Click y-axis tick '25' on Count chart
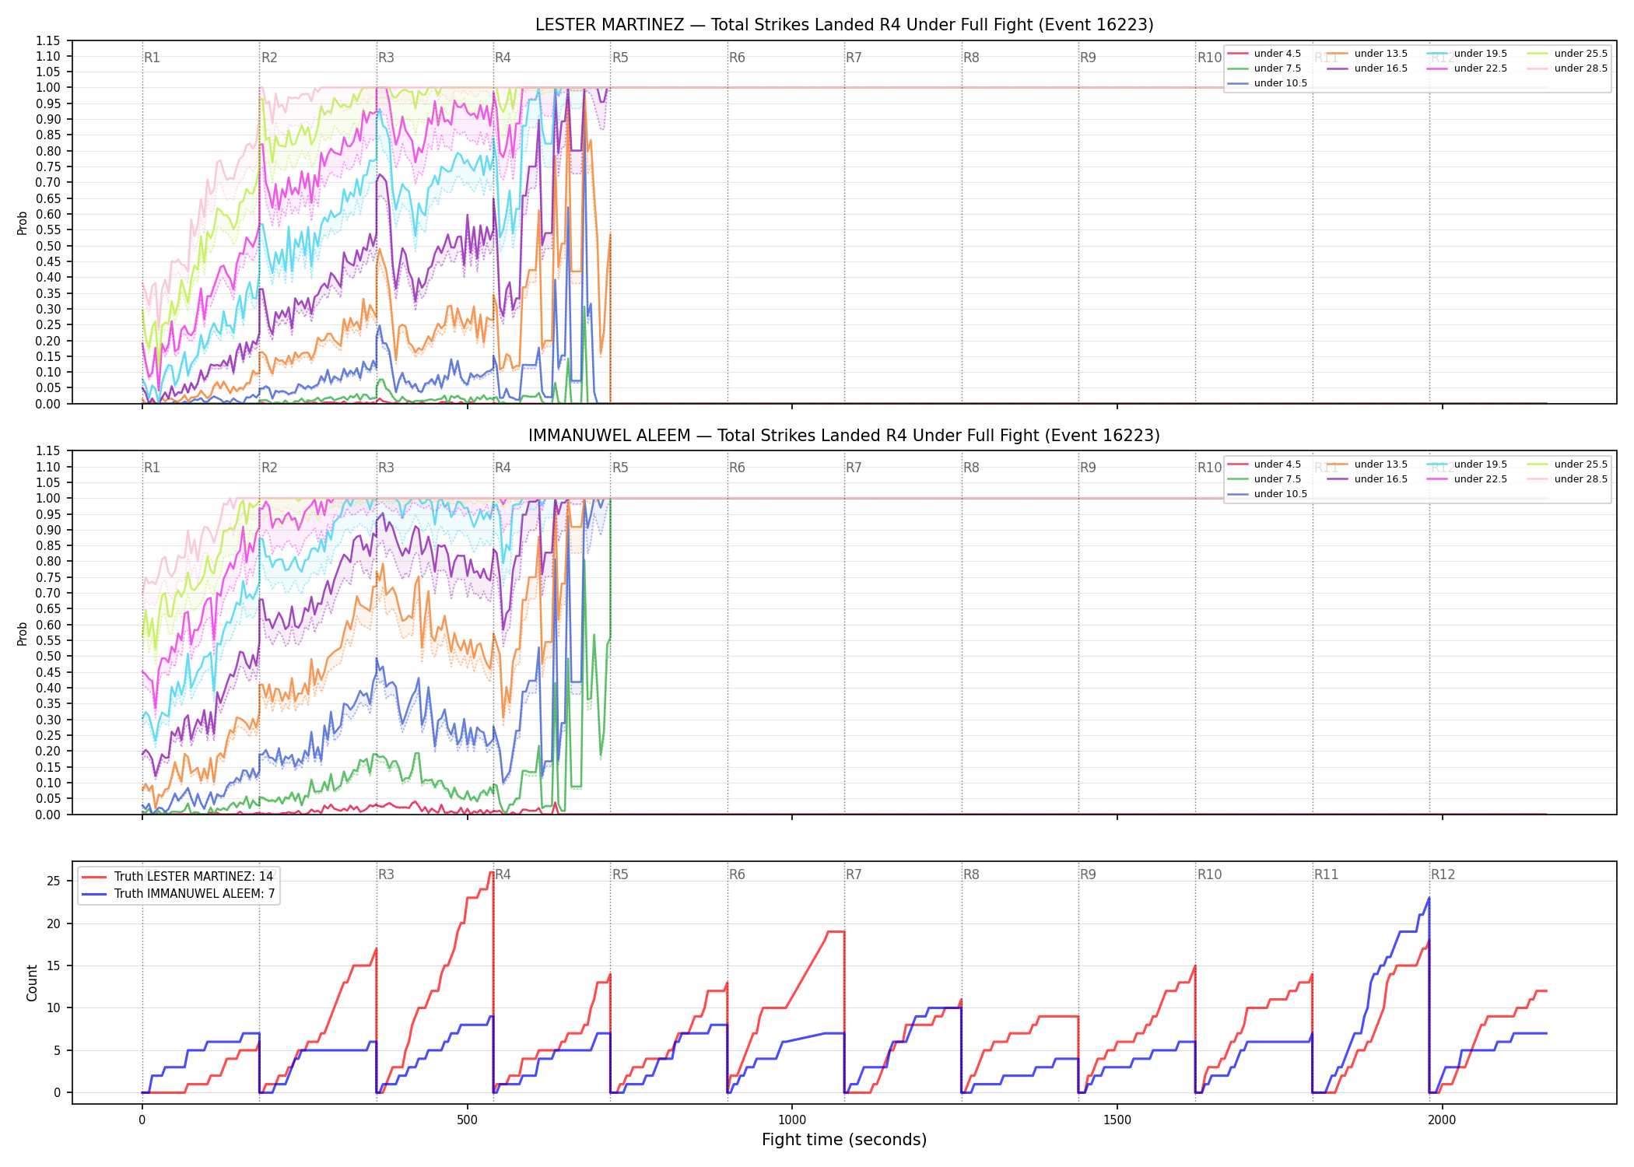The width and height of the screenshot is (1634, 1167). coord(54,881)
